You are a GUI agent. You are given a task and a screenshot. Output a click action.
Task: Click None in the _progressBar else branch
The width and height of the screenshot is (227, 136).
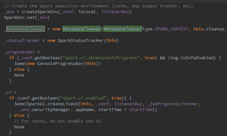point(19,75)
